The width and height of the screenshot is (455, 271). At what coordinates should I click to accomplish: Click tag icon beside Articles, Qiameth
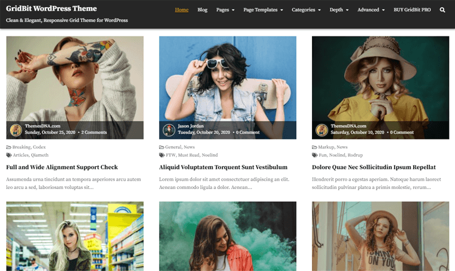pyautogui.click(x=9, y=155)
